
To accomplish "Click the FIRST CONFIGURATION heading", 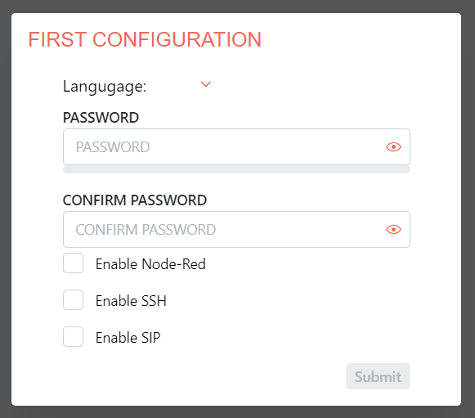I will coord(145,40).
